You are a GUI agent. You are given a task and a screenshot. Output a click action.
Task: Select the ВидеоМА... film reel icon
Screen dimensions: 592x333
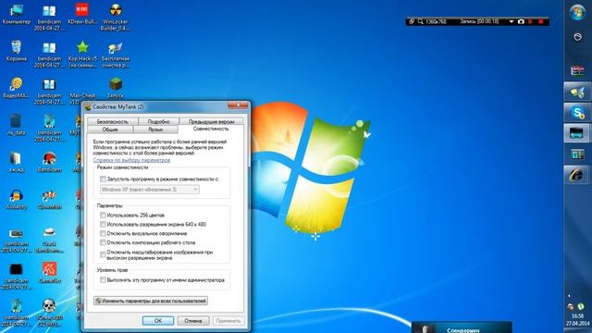coord(17,88)
